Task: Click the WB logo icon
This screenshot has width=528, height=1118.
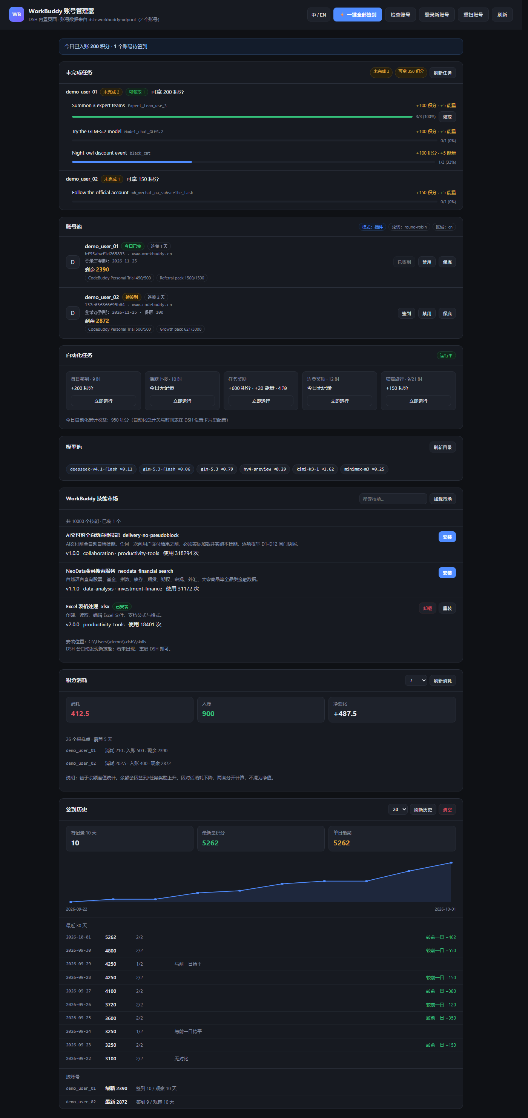Action: point(17,14)
